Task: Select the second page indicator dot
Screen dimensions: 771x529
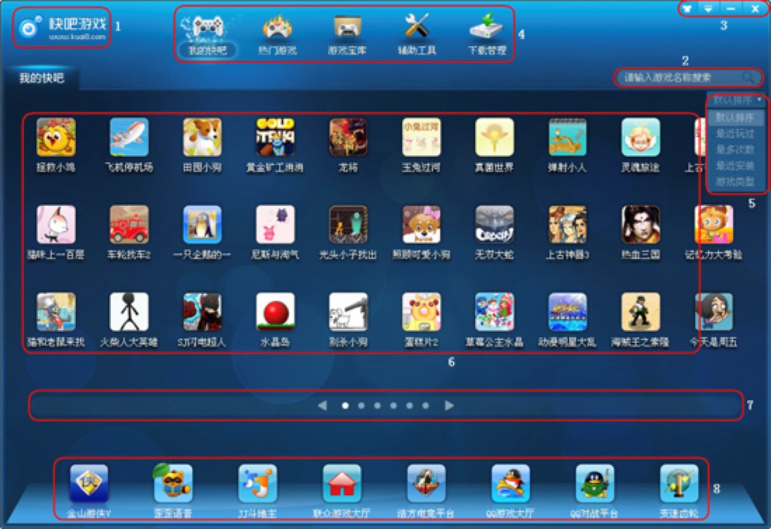Action: [361, 405]
